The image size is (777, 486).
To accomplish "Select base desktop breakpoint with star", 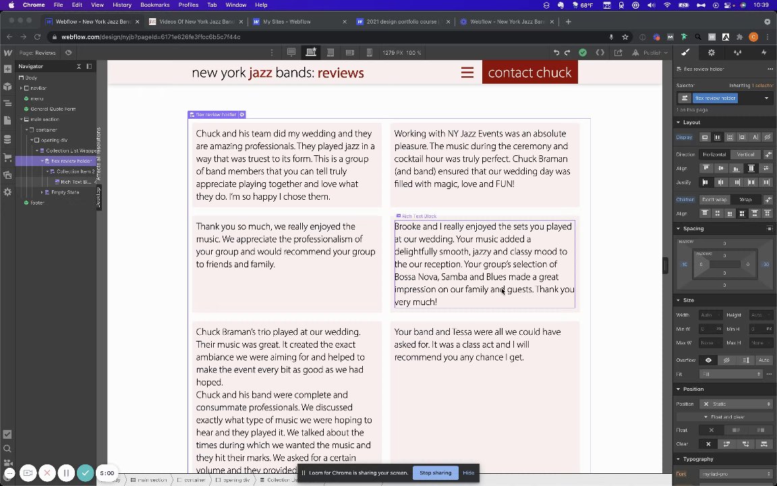I will click(x=311, y=52).
